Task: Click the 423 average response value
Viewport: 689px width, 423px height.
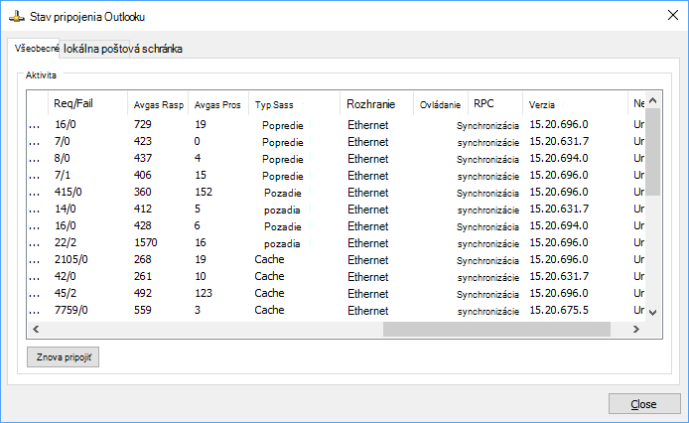Action: tap(142, 142)
